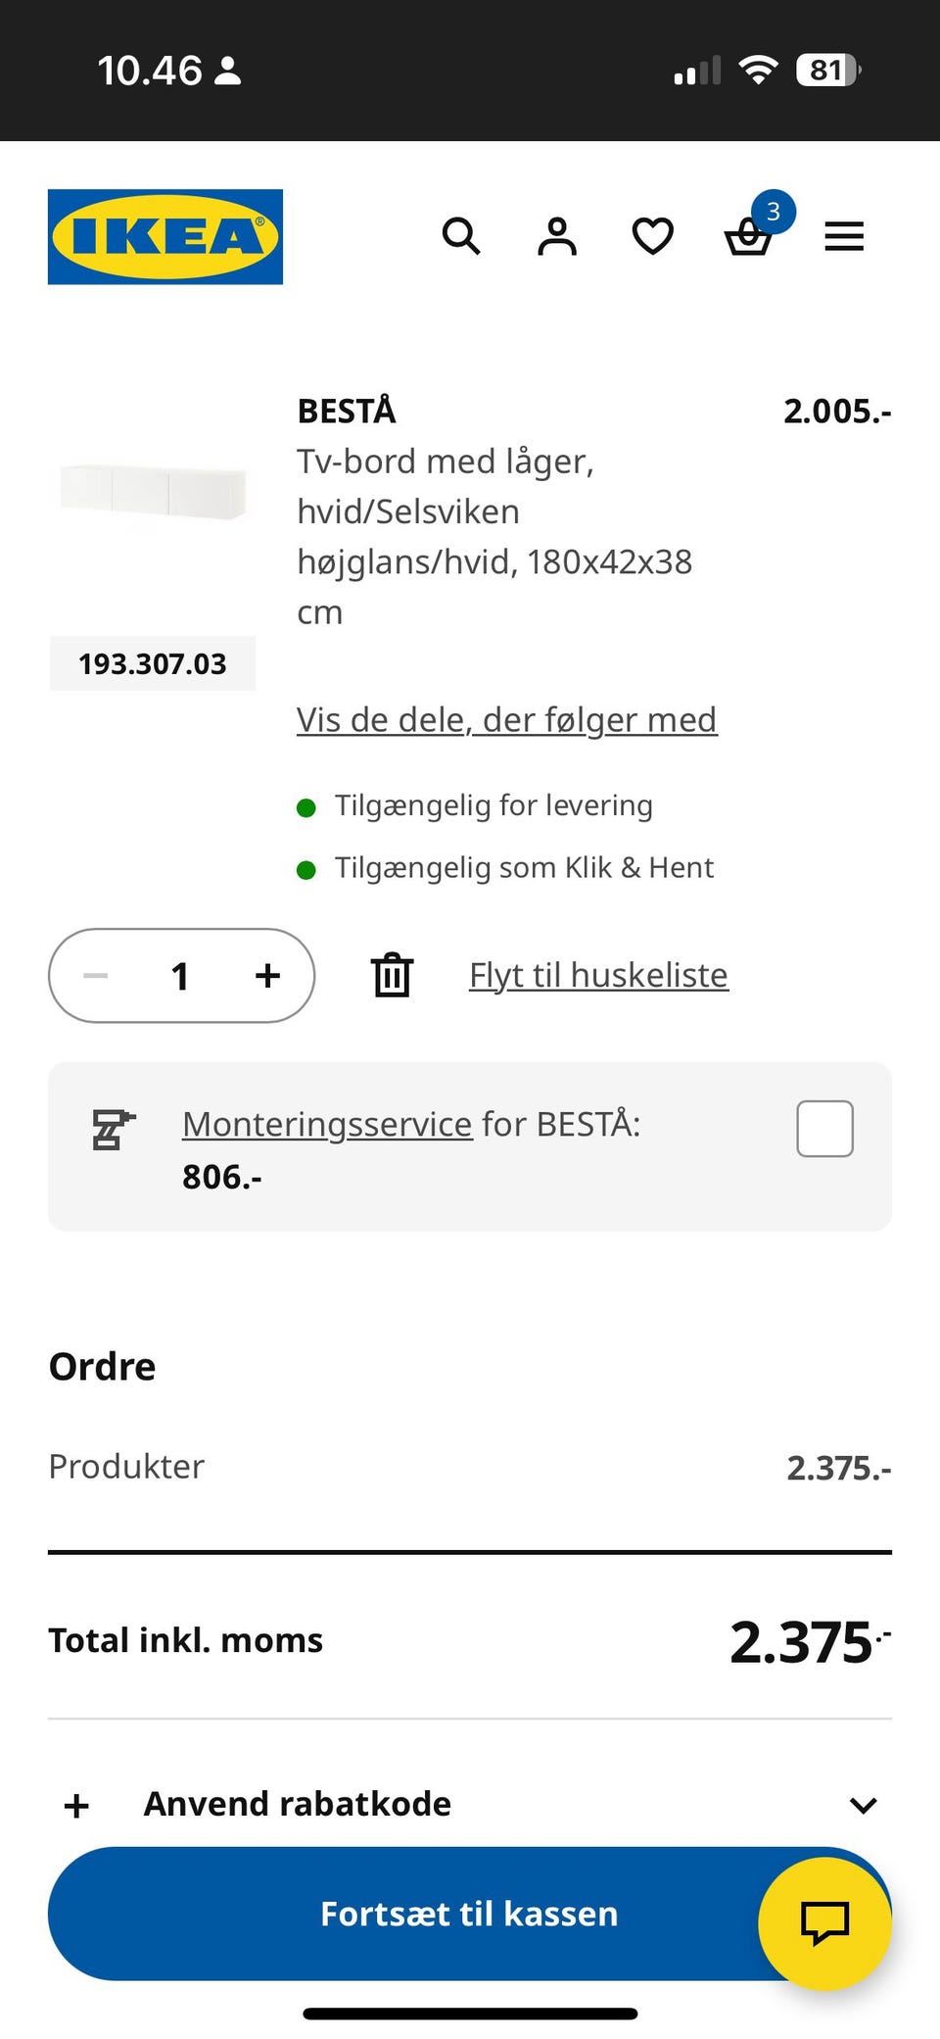940x2039 pixels.
Task: Delete BESTÅ with the trash icon
Action: click(392, 975)
